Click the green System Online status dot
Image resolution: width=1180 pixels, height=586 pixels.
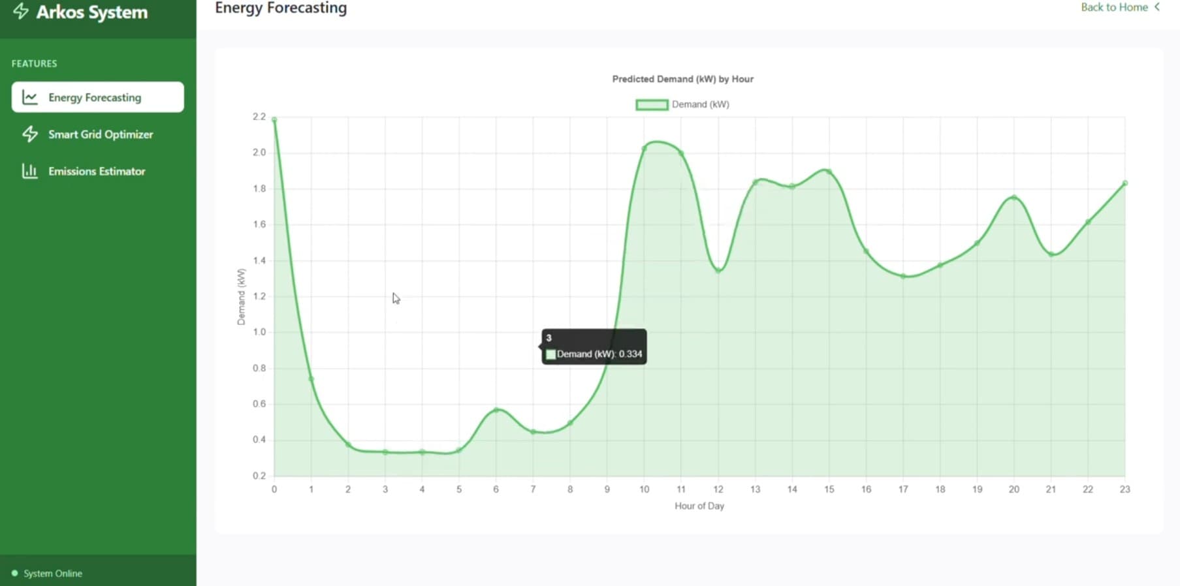[x=14, y=574]
